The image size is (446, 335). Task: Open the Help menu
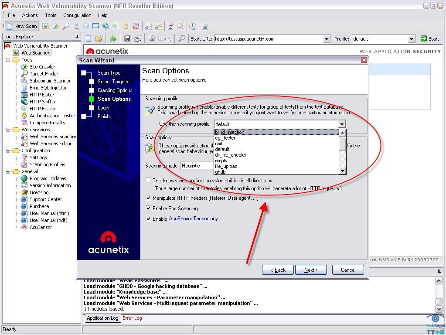(x=103, y=15)
